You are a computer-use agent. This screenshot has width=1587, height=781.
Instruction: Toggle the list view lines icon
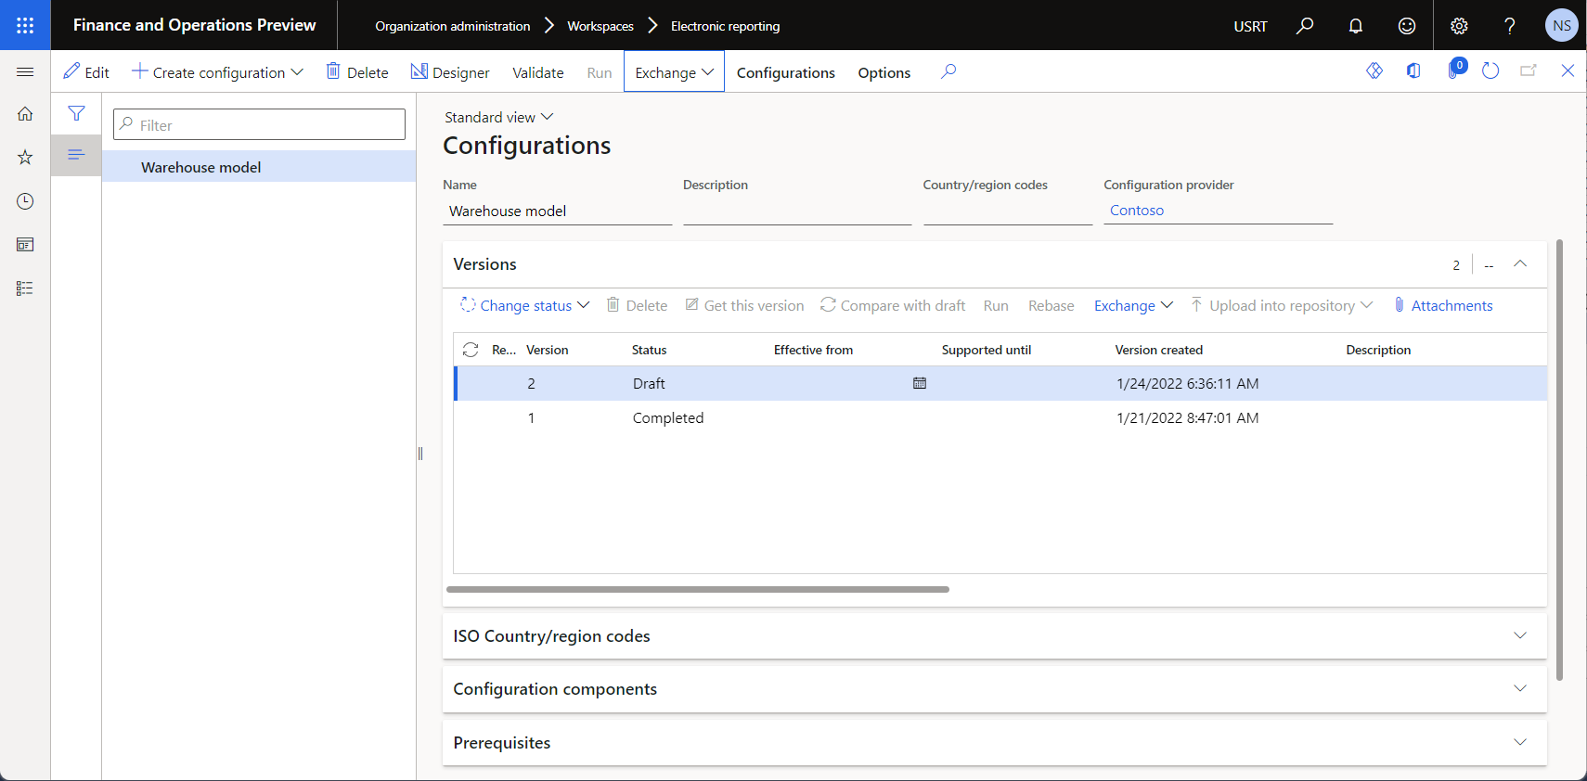[76, 154]
